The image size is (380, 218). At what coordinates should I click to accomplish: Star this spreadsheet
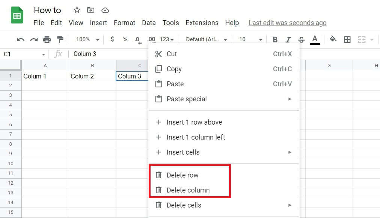77,10
